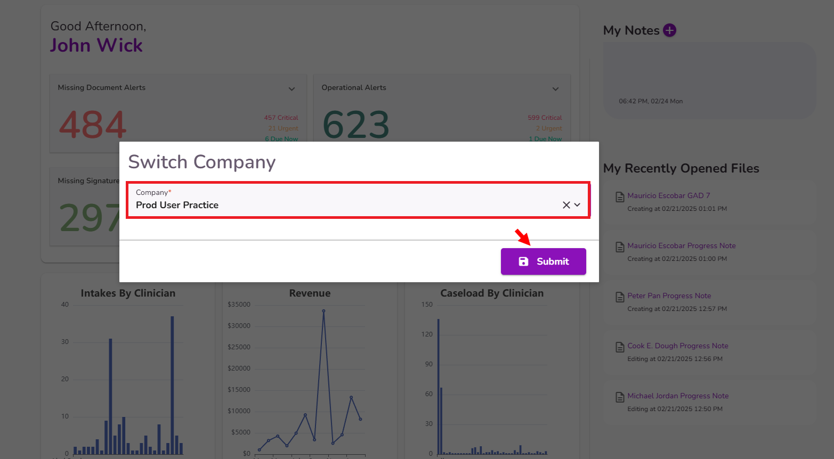Click the Revenue chart title
834x459 pixels.
pos(310,293)
